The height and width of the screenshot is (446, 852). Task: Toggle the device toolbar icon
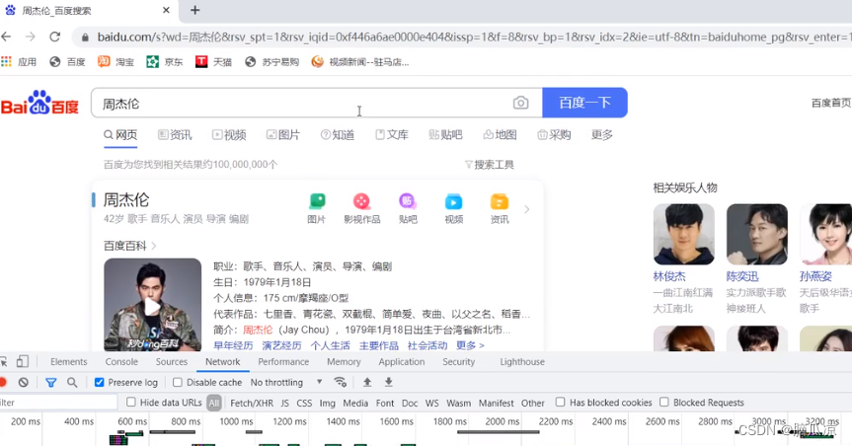[x=23, y=361]
